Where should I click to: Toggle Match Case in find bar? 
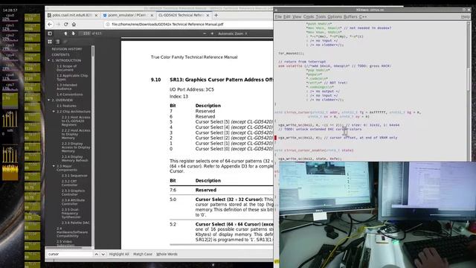143,254
